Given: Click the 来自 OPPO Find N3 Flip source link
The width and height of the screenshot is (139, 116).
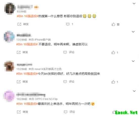Looking at the screenshot, I should point(43,99).
